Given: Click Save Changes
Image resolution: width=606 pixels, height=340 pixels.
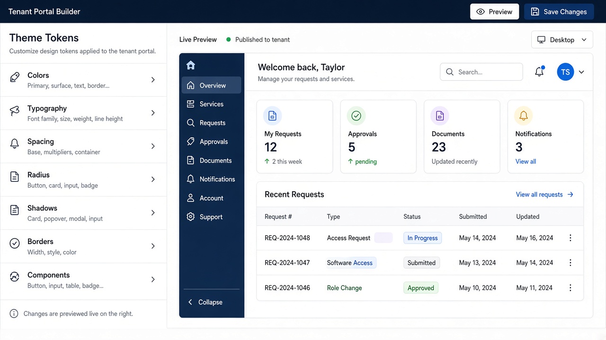Looking at the screenshot, I should (559, 12).
